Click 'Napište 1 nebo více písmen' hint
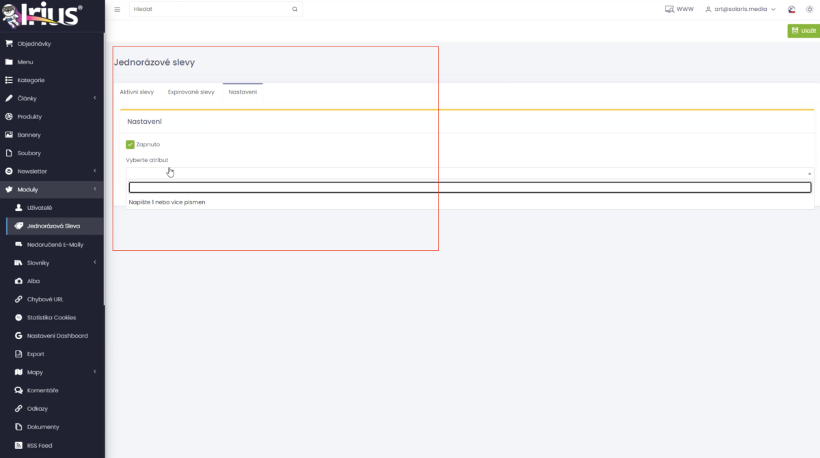820x458 pixels. 167,202
